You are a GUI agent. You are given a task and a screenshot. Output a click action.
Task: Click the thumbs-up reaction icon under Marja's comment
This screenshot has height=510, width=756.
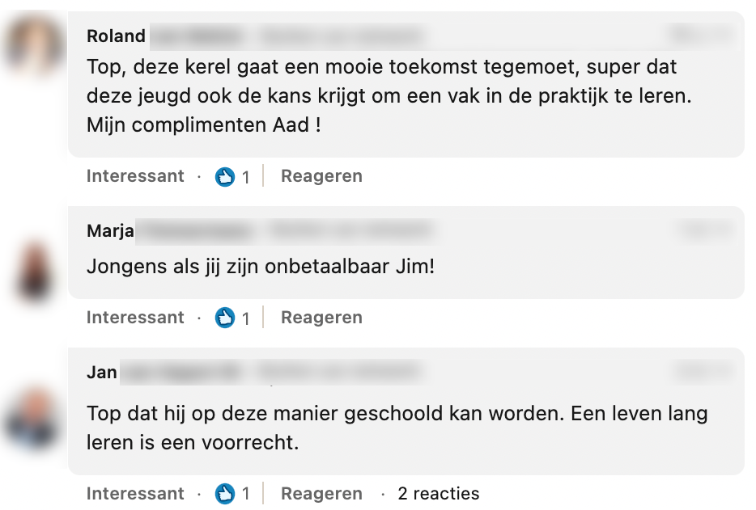pyautogui.click(x=225, y=318)
